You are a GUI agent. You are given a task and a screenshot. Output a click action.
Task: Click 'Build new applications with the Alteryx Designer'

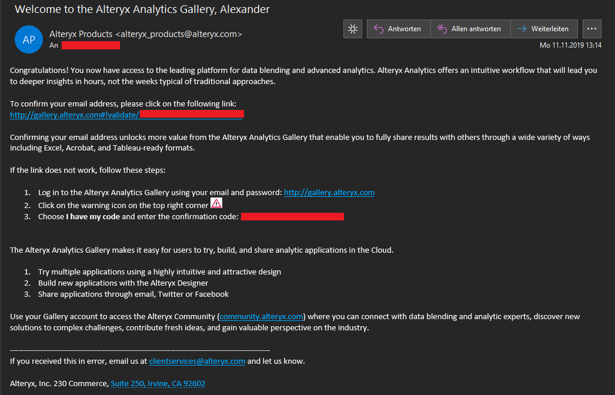coord(123,283)
